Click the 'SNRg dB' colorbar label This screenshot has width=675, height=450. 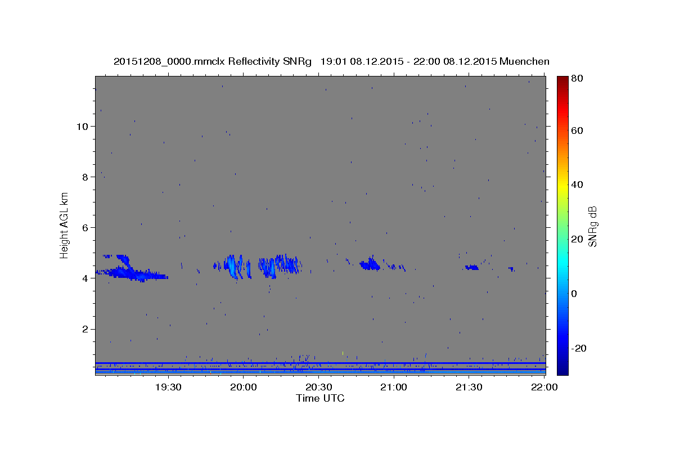(592, 227)
